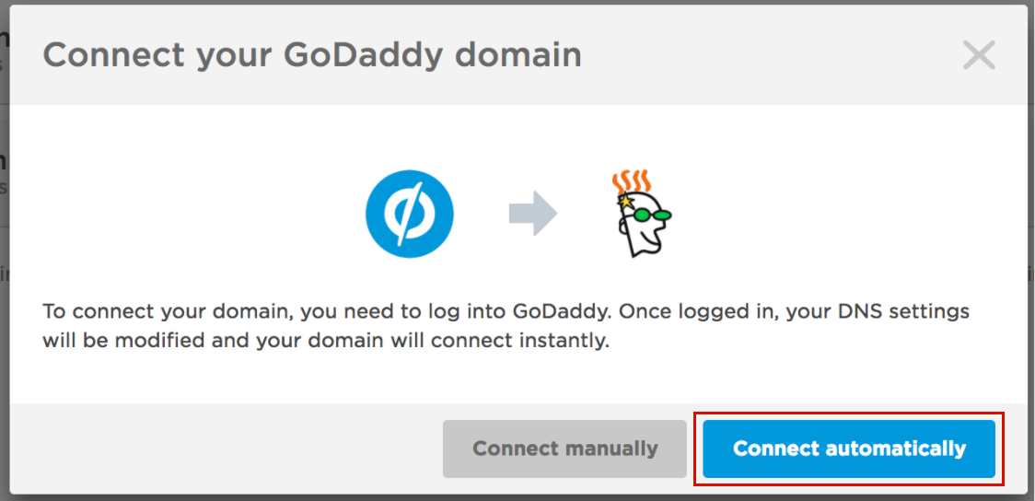Click the yellow star on GoDaddy mascot
The height and width of the screenshot is (501, 1035).
623,201
